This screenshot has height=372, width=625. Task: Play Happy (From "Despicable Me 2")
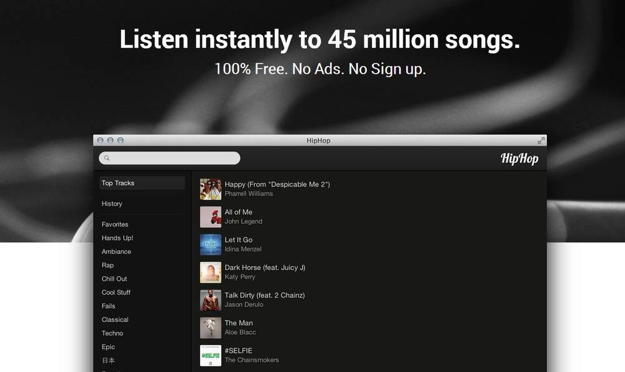pos(277,184)
